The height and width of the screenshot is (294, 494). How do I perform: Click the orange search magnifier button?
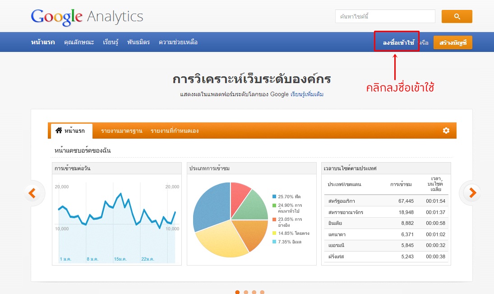[x=457, y=16]
